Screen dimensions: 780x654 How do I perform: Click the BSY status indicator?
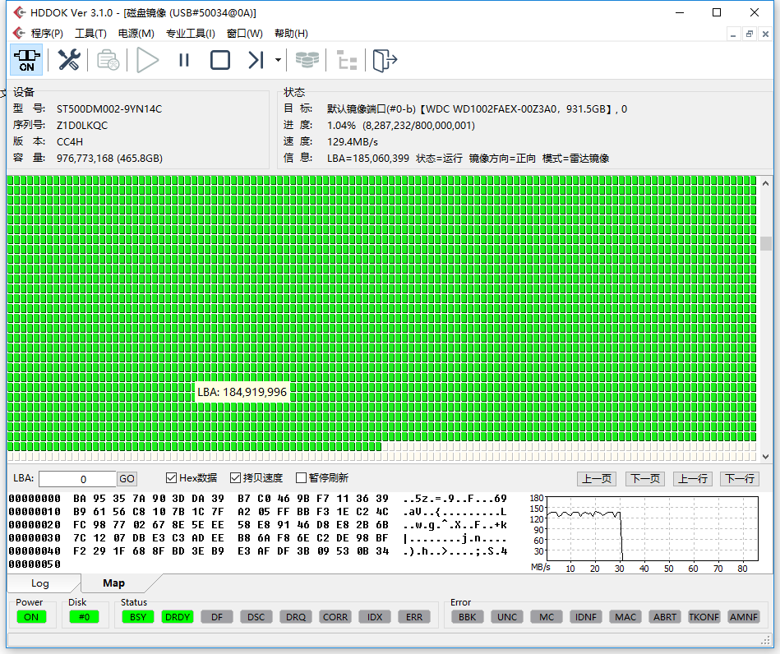(138, 617)
